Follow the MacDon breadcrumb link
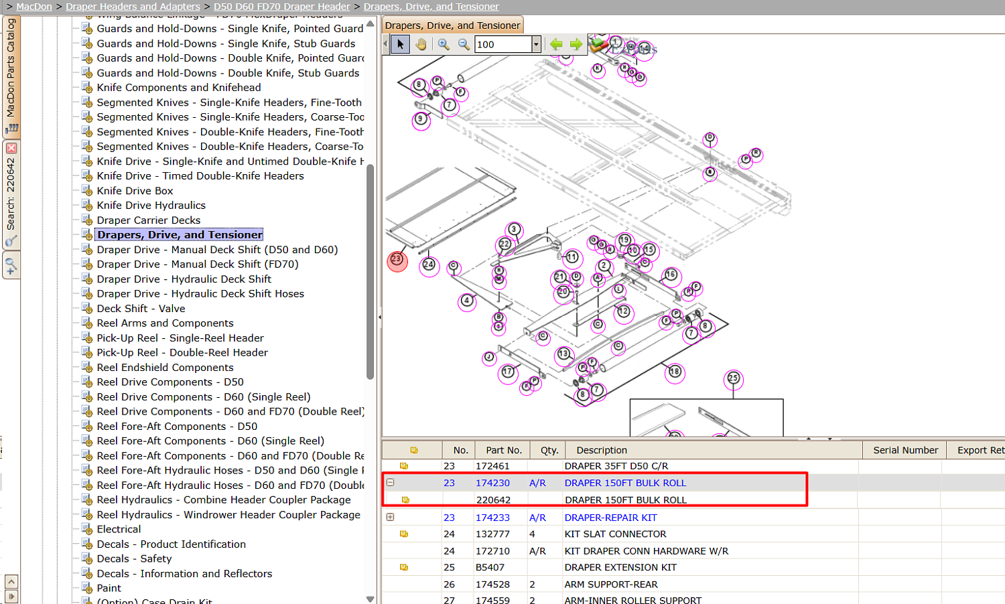 click(34, 7)
